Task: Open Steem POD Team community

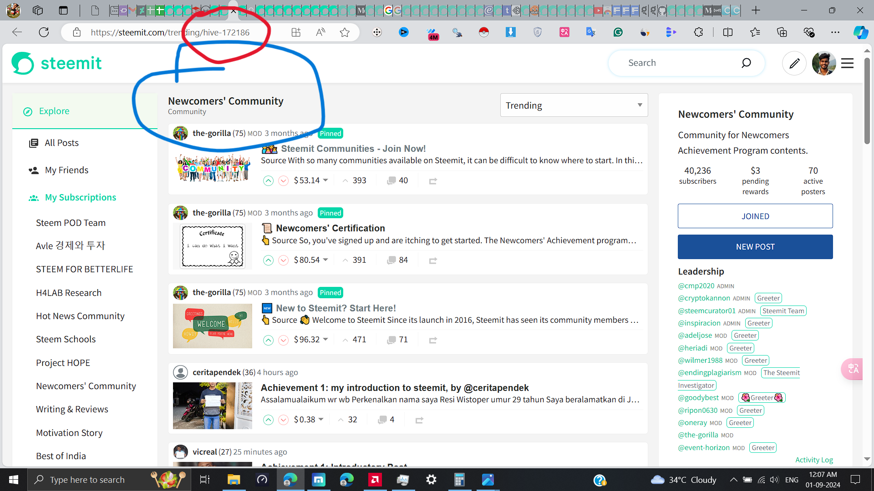Action: click(71, 223)
